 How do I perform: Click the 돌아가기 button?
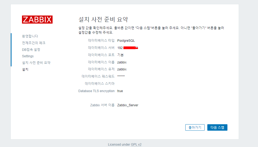coord(195,127)
